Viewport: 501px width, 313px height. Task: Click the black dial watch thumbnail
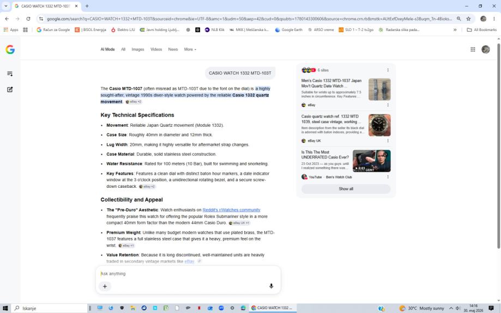(x=379, y=125)
